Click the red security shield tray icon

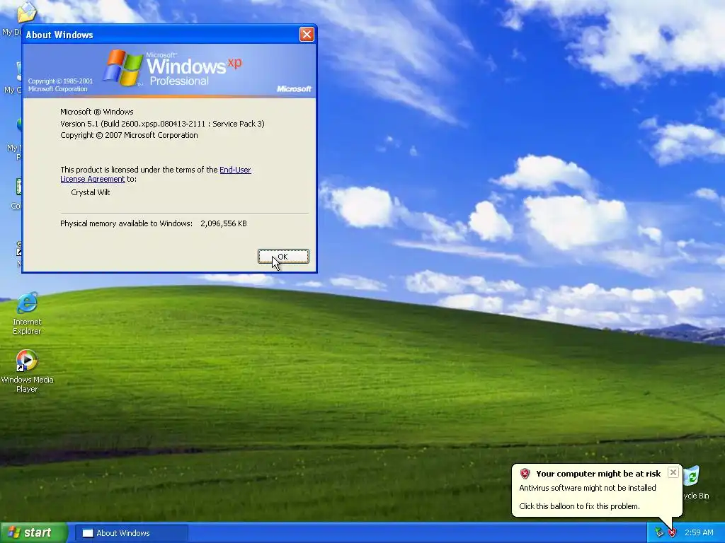[673, 533]
